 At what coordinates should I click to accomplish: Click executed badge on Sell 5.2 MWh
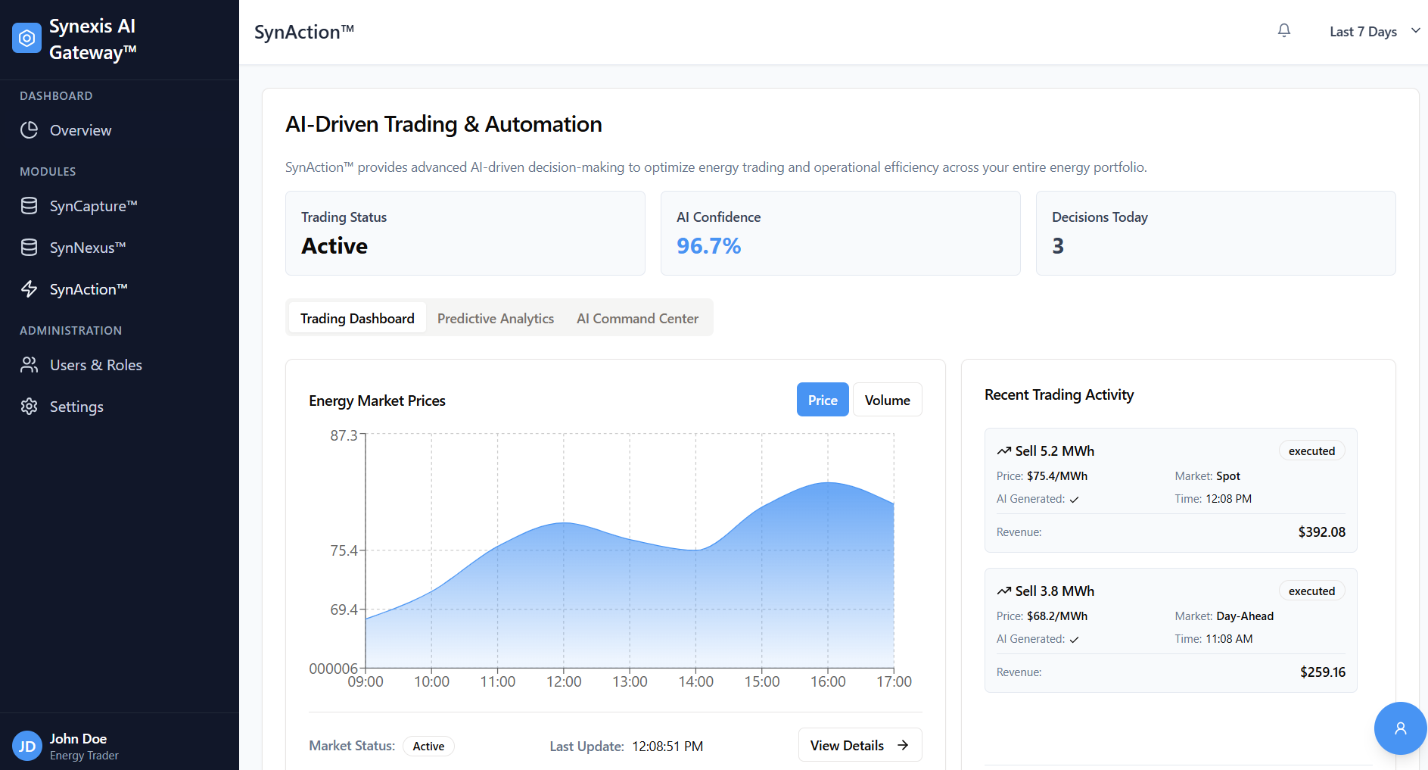(1312, 451)
